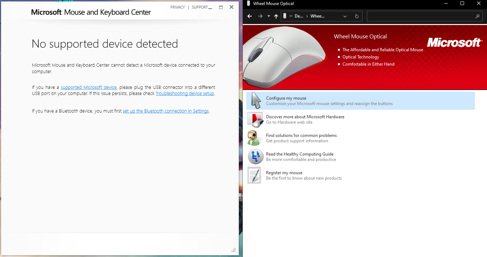Screen dimensions: 487x257
Task: Open the SUPPORT link
Action: point(200,7)
